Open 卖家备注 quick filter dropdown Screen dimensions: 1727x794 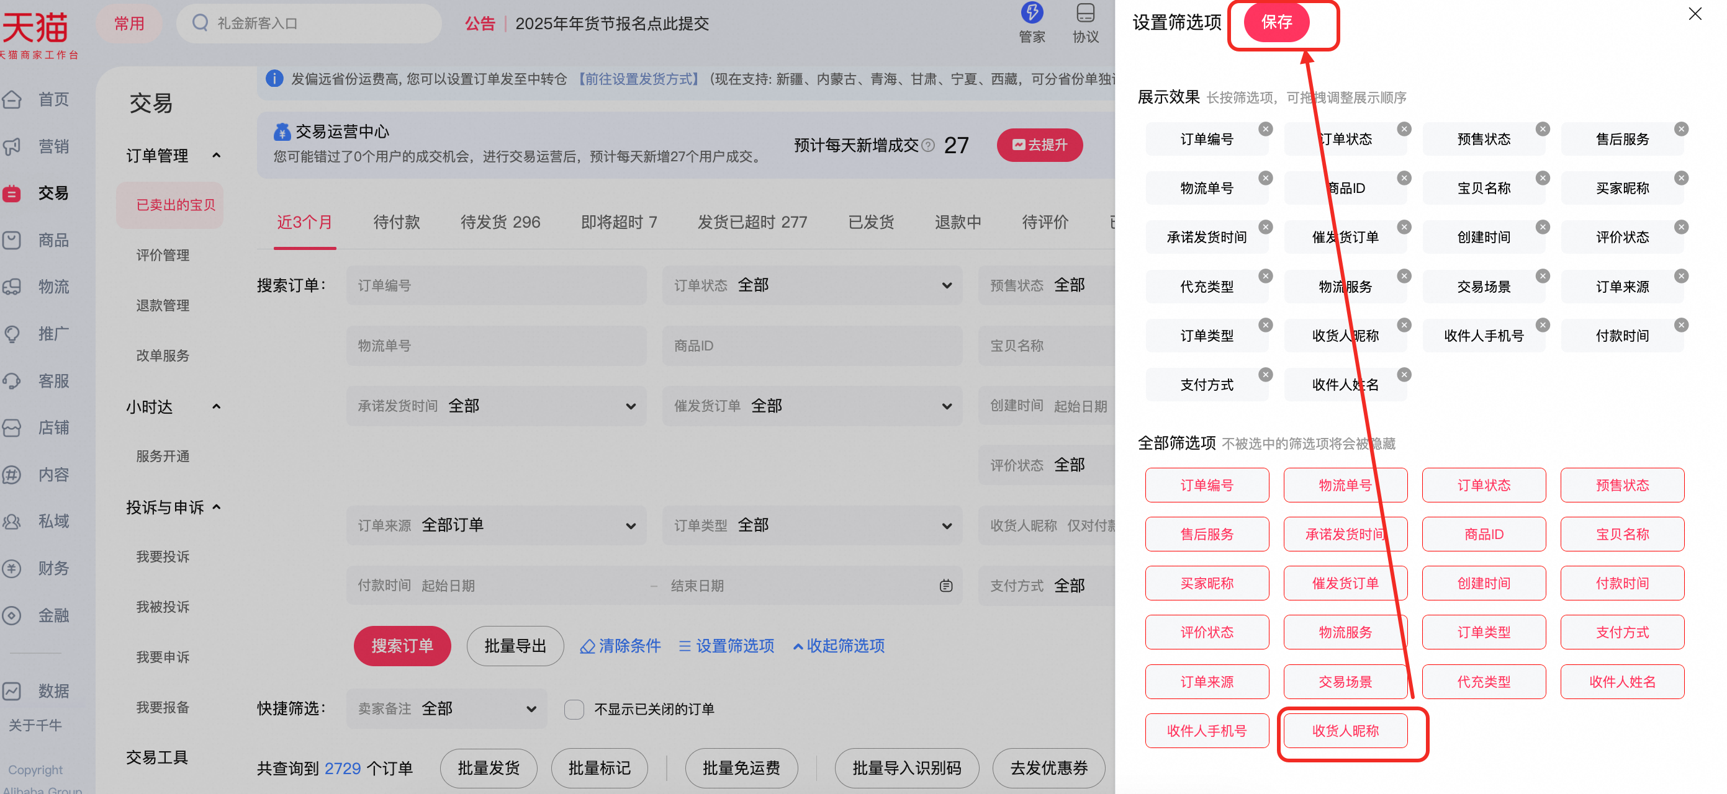[446, 709]
